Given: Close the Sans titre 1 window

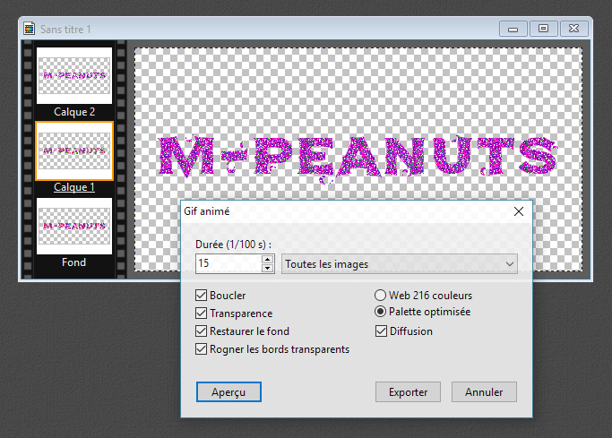Looking at the screenshot, I should (x=573, y=29).
